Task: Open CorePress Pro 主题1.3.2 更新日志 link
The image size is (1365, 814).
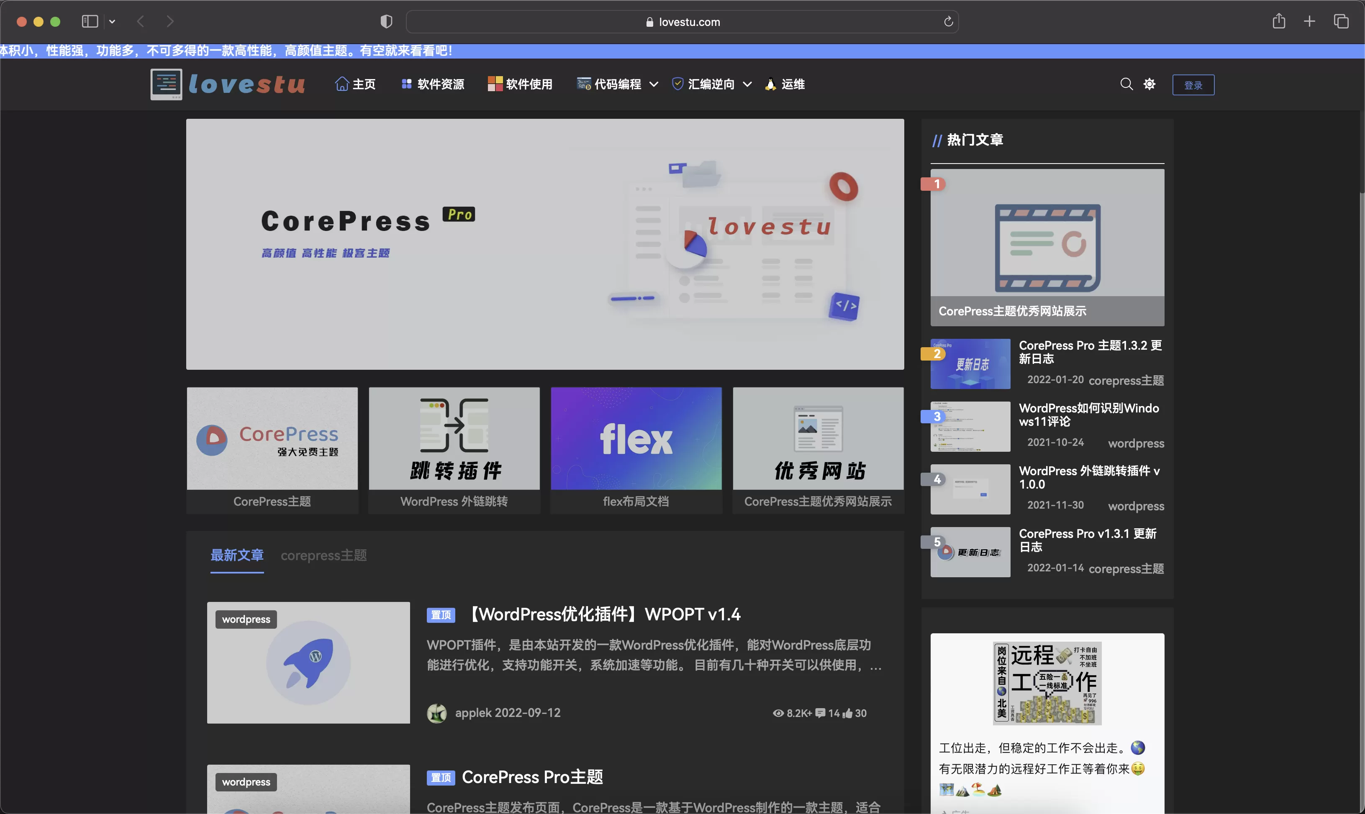Action: [1090, 352]
